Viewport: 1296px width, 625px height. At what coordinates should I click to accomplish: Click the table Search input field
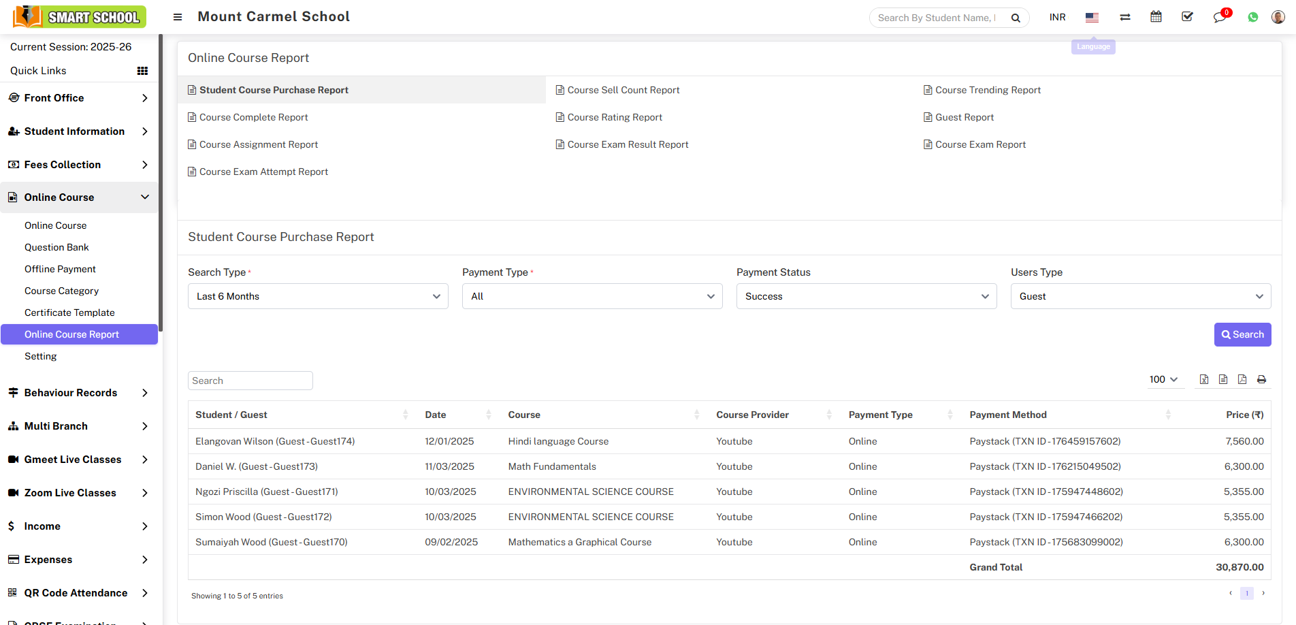[x=250, y=381]
